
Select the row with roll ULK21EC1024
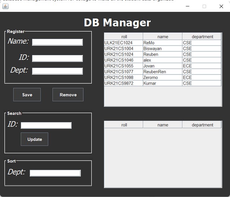162,43
